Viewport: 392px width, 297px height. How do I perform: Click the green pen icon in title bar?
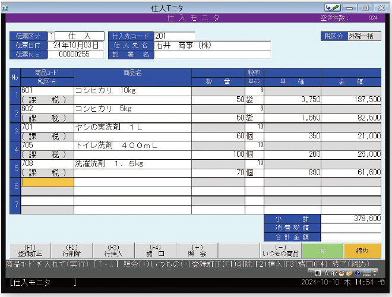click(x=333, y=7)
